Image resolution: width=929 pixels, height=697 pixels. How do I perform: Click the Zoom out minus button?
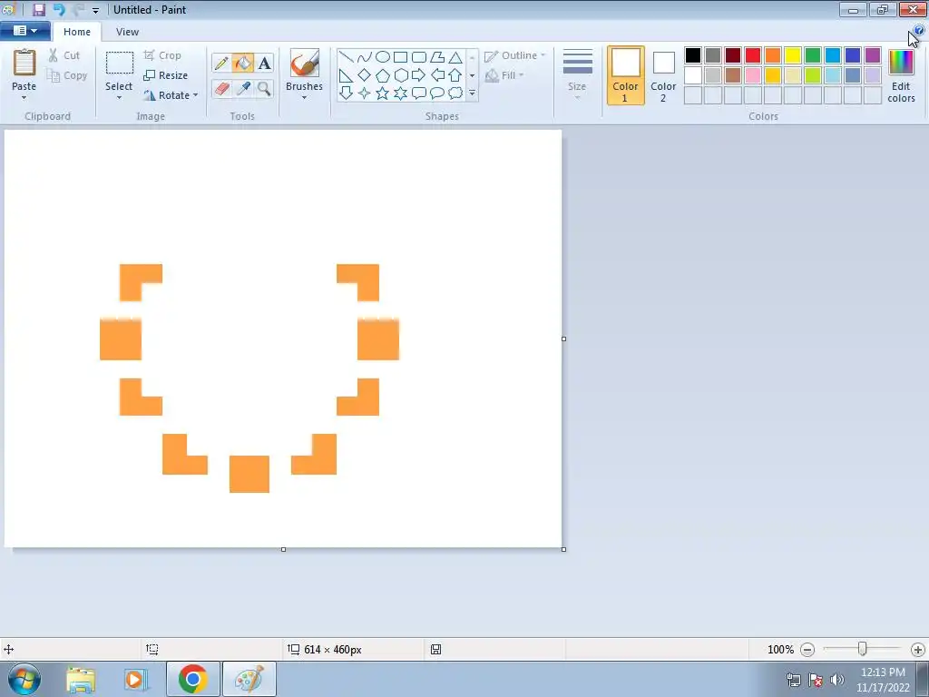[807, 650]
